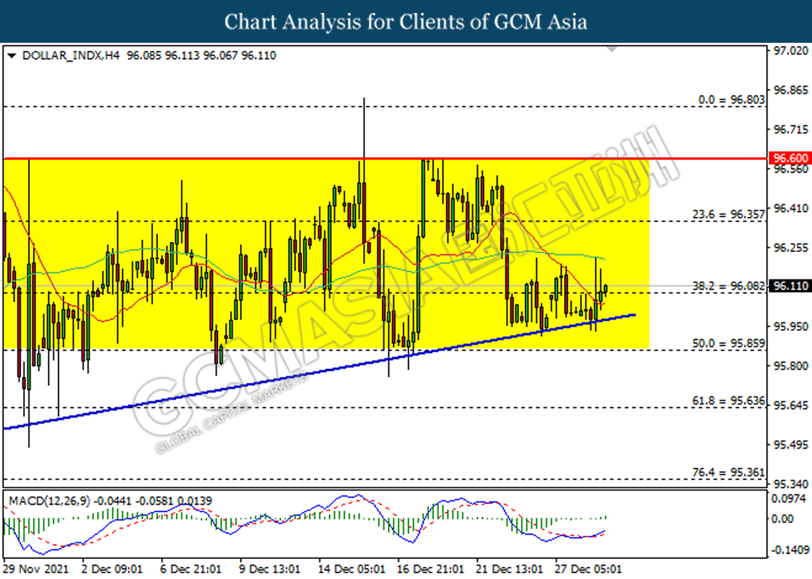The height and width of the screenshot is (579, 812).
Task: Click the 95.800 price axis value
Action: pyautogui.click(x=790, y=366)
